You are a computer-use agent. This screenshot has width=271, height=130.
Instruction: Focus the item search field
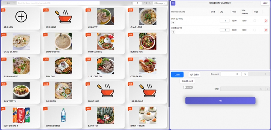[x=58, y=3]
